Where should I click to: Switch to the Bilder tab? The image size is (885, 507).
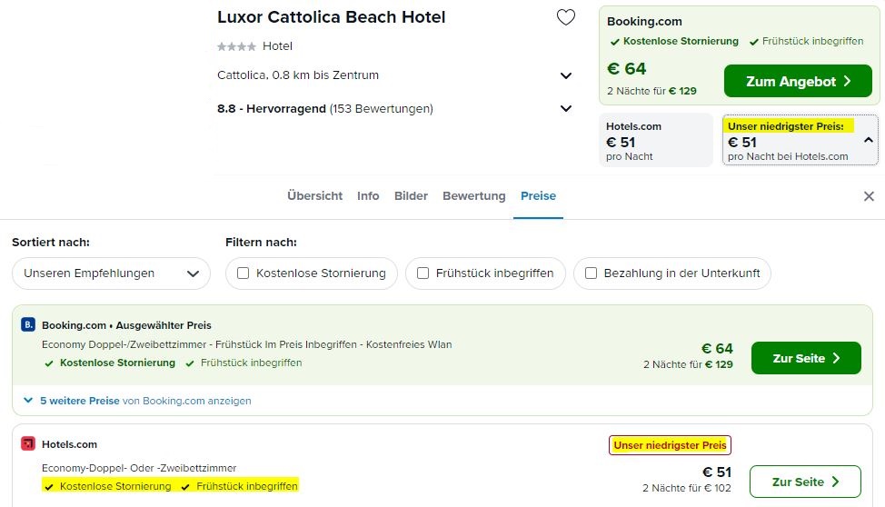click(411, 196)
